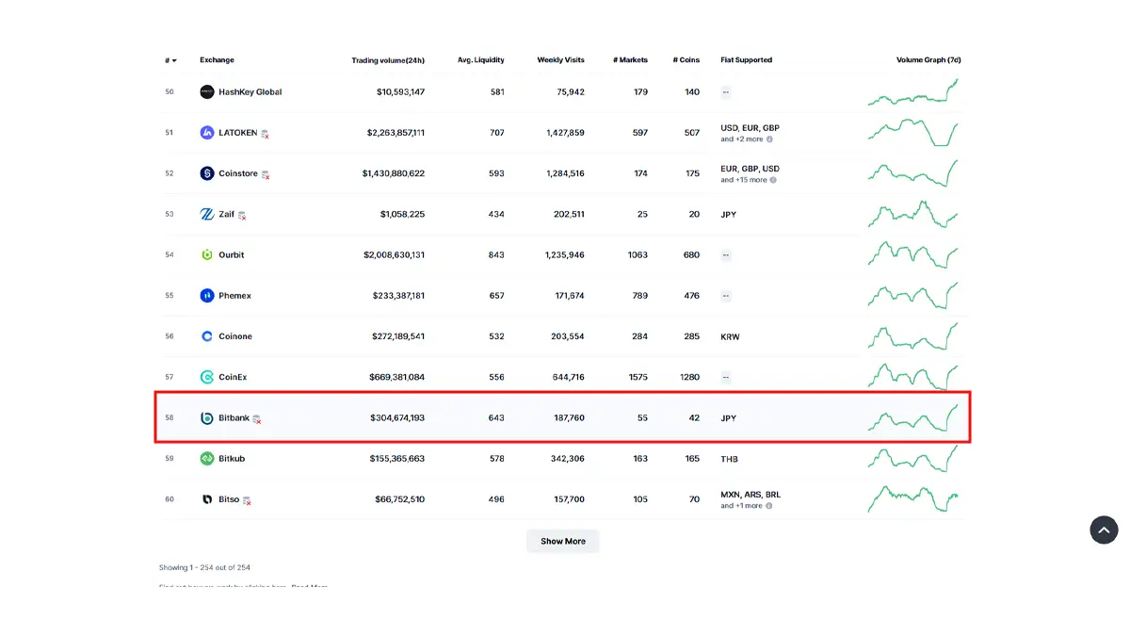Open the Bitkub exchange link
Viewport: 1130px width, 636px height.
(232, 459)
